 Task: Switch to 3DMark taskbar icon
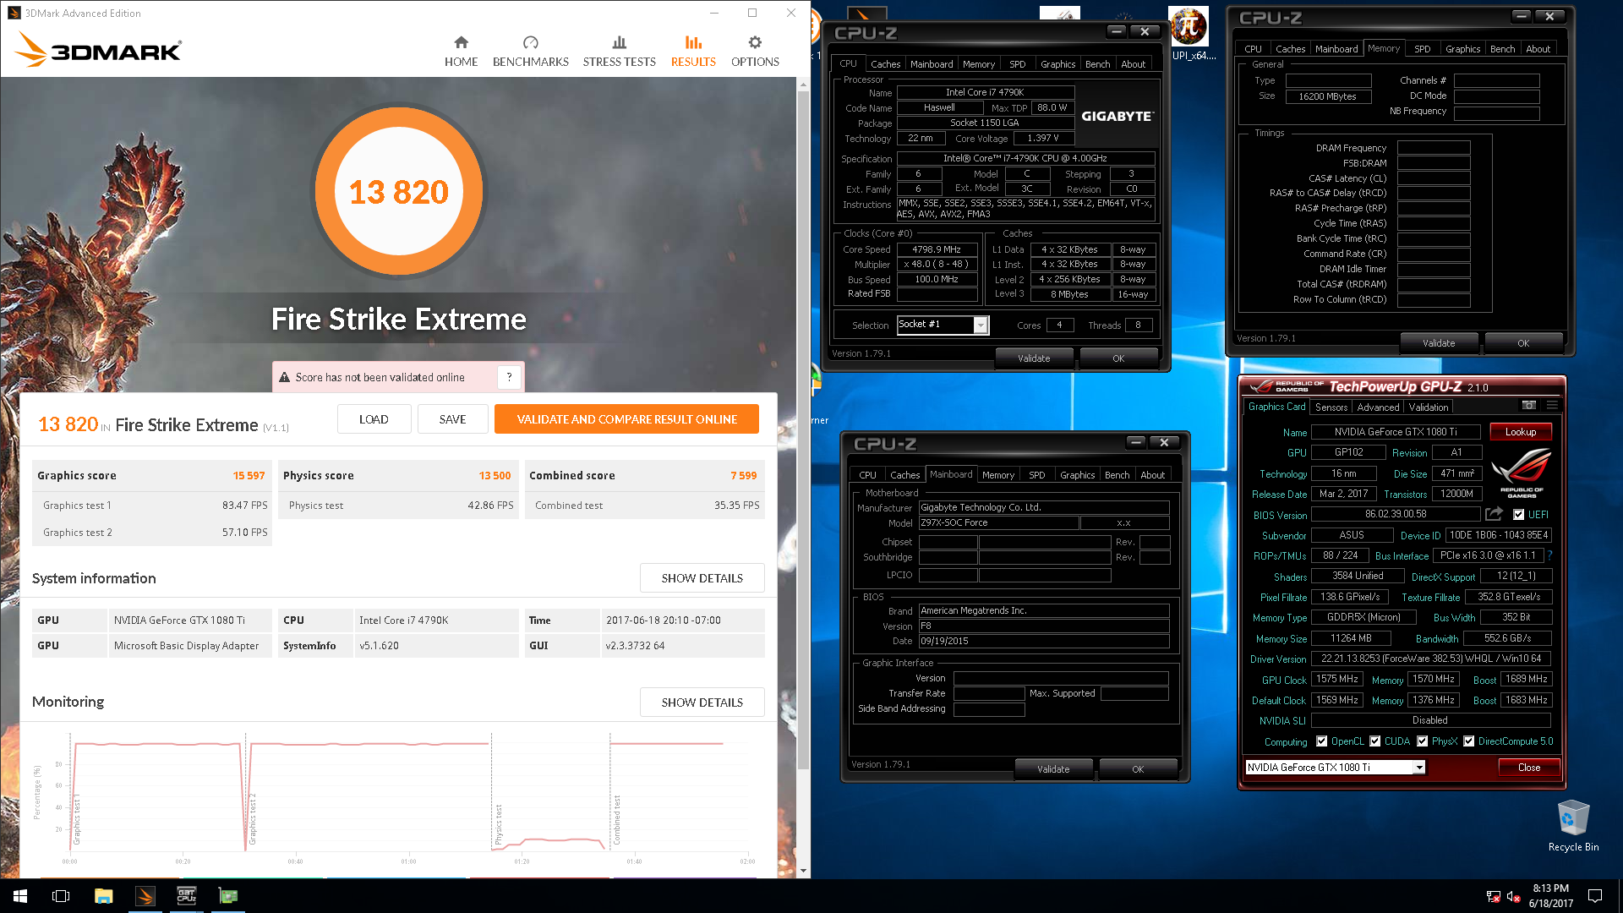pos(145,896)
